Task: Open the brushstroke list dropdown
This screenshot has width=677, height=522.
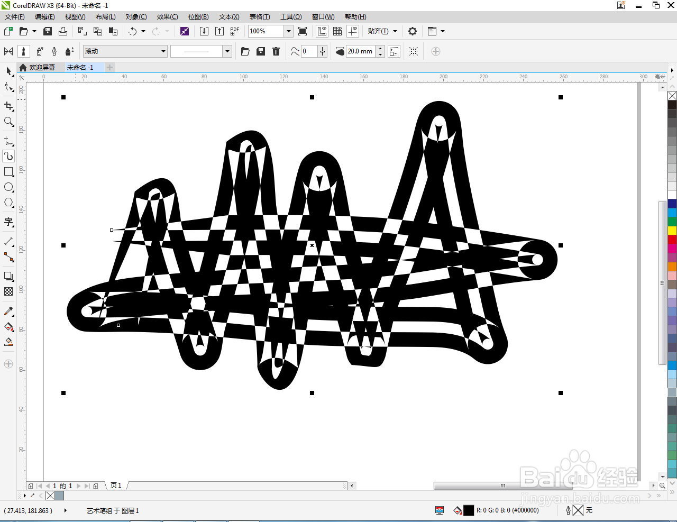Action: coord(227,51)
